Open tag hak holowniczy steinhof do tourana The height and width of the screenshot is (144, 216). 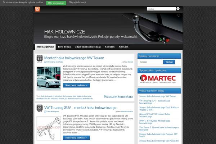point(57,96)
